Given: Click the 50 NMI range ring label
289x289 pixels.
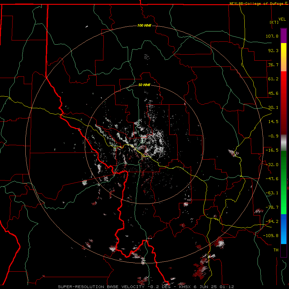Looking at the screenshot, I should (x=144, y=85).
